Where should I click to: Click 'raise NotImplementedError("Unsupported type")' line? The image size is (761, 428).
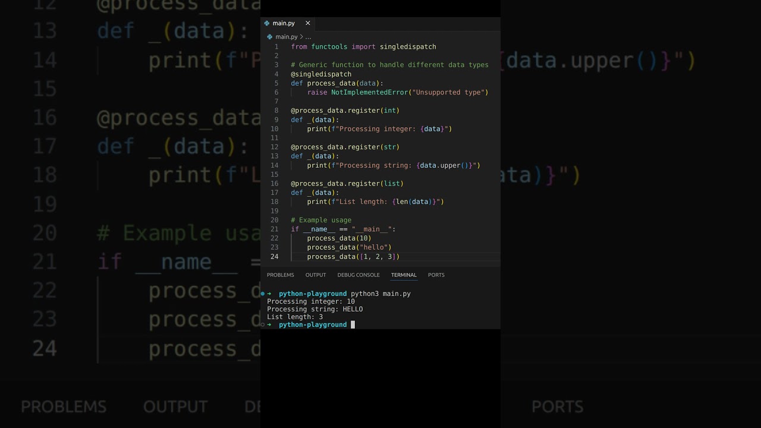tap(398, 92)
